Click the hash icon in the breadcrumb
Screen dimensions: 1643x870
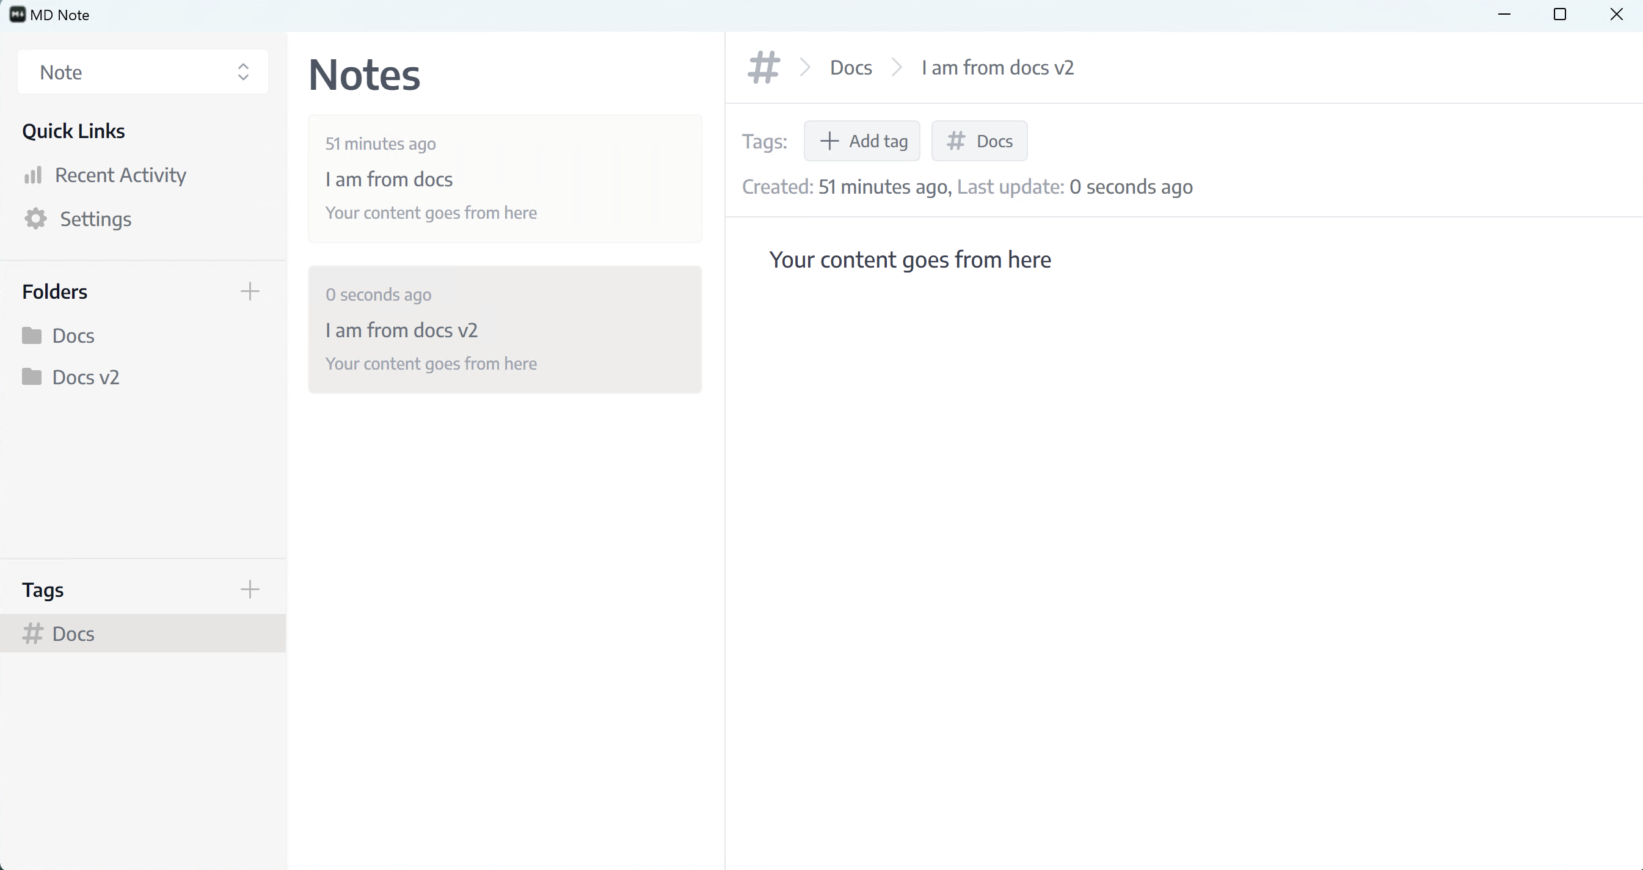coord(763,67)
